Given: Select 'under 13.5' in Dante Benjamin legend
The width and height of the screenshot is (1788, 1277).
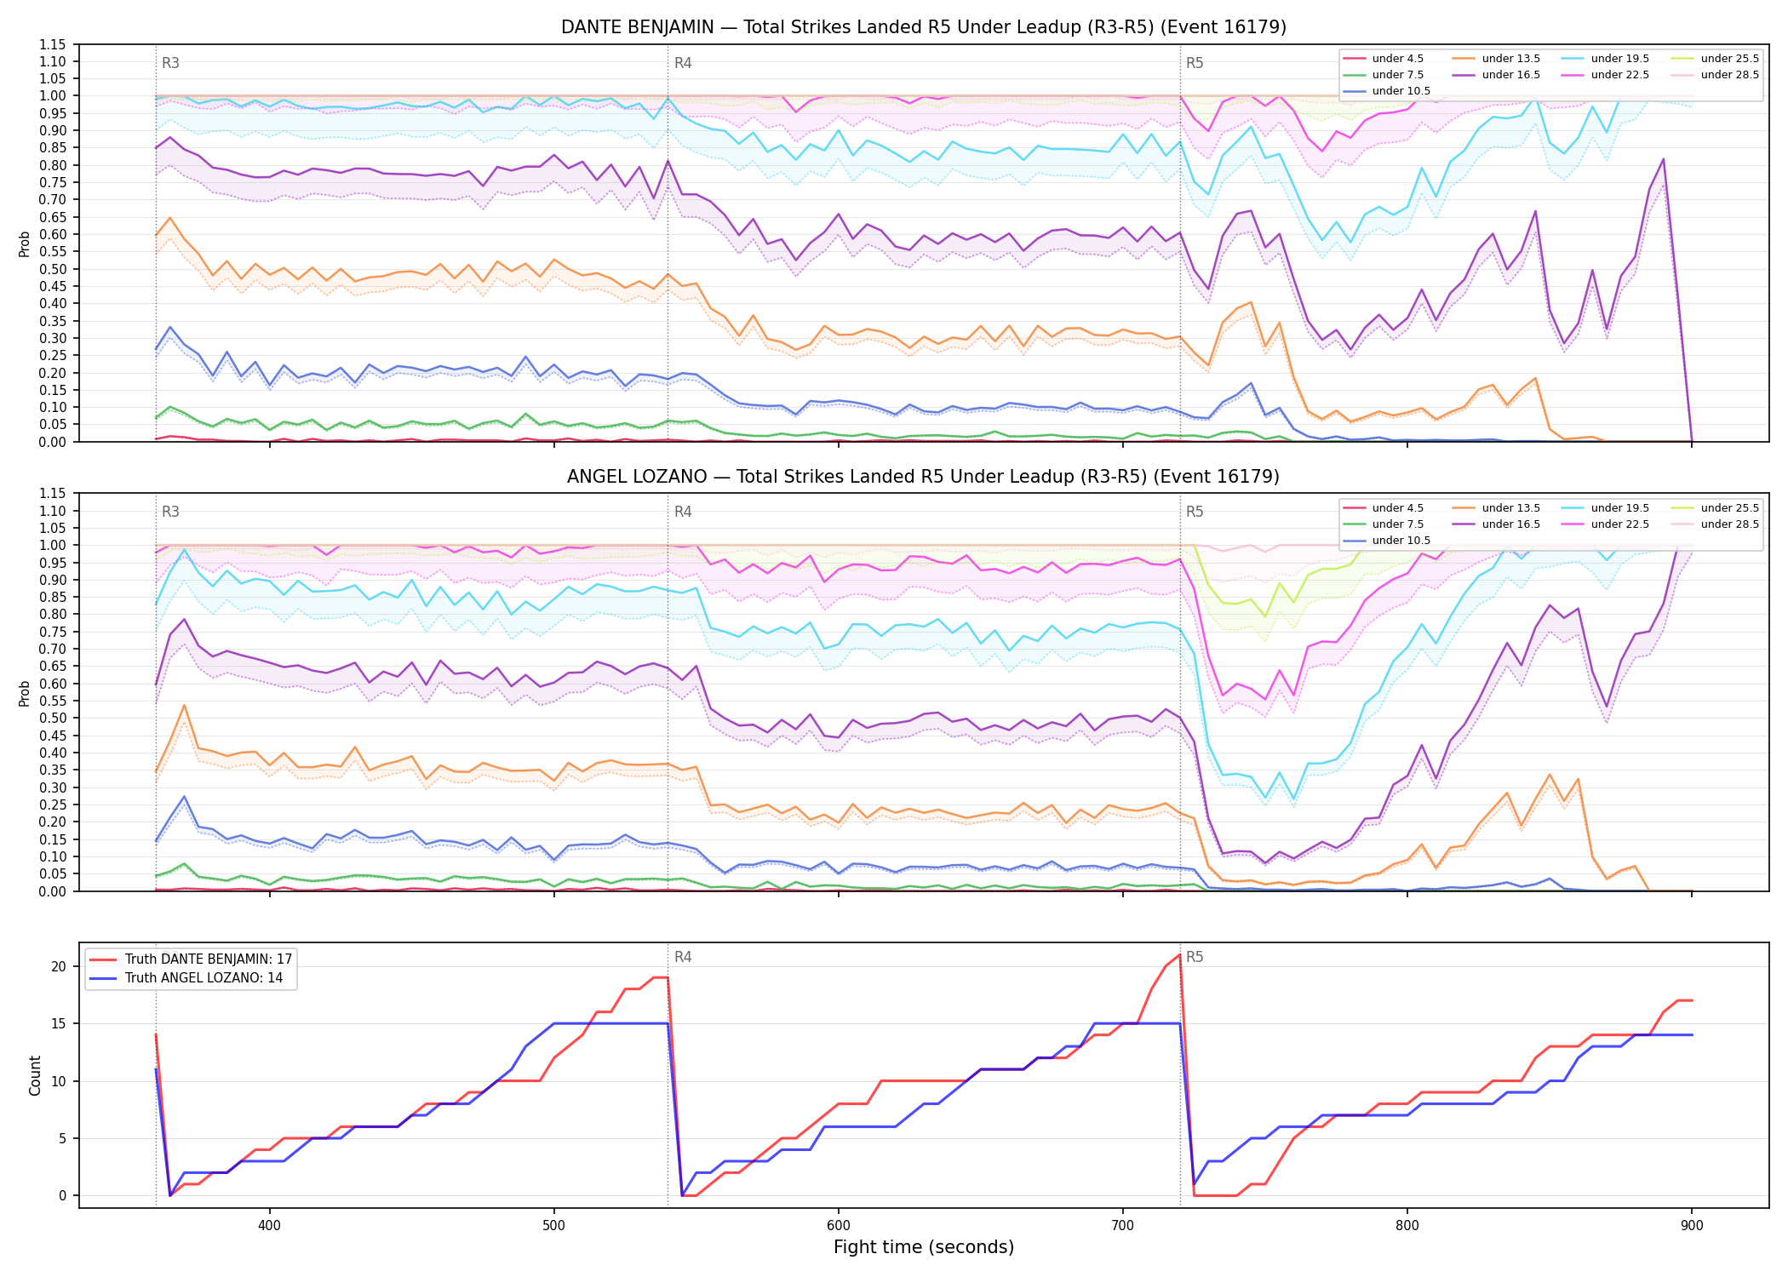Looking at the screenshot, I should [x=1496, y=59].
